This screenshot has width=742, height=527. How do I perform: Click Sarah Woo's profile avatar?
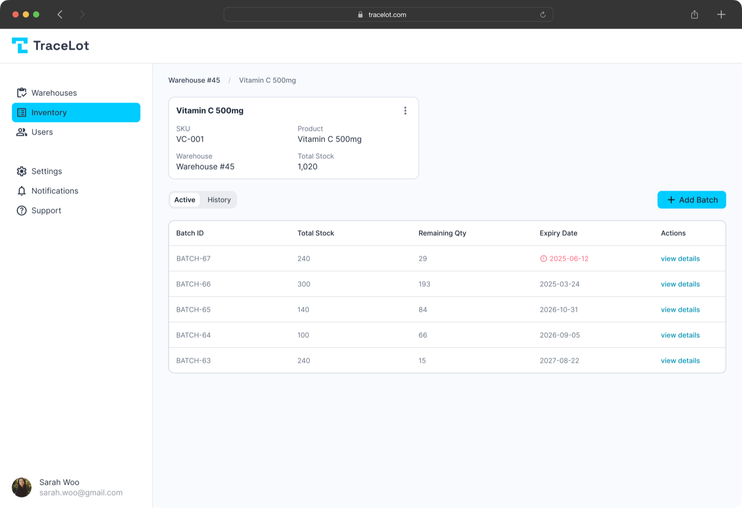[x=22, y=487]
